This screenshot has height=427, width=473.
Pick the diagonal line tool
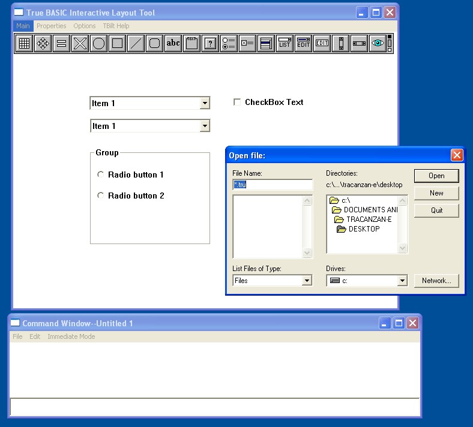click(136, 44)
